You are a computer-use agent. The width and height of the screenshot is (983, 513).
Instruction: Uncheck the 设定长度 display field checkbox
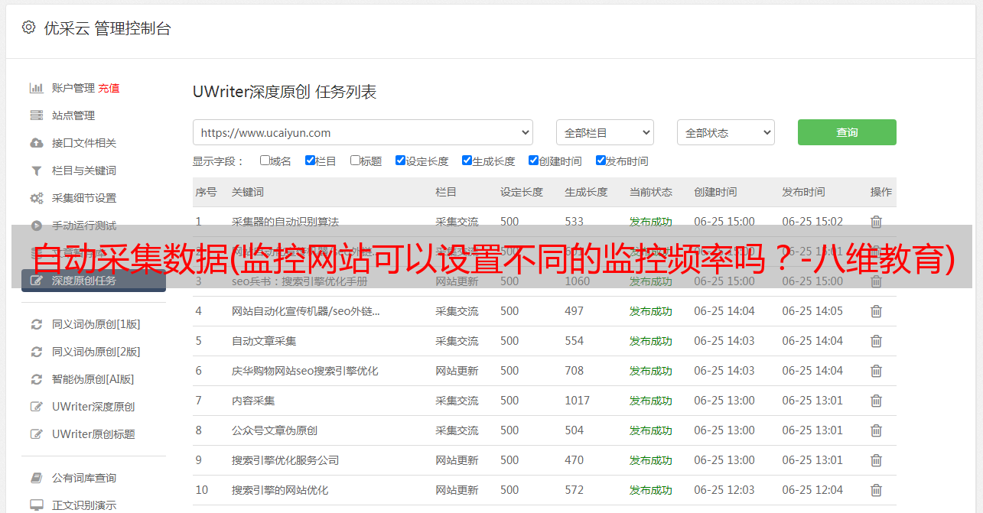click(x=400, y=161)
